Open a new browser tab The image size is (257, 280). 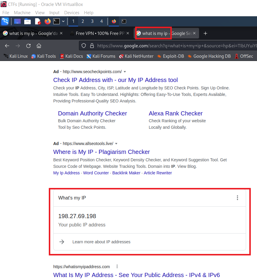point(206,33)
